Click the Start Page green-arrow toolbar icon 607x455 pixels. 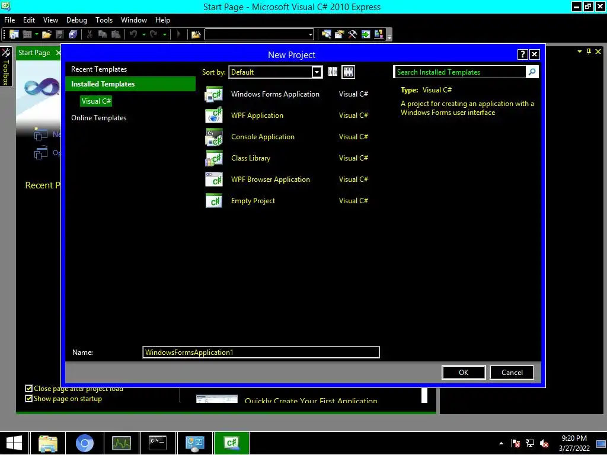(x=365, y=34)
